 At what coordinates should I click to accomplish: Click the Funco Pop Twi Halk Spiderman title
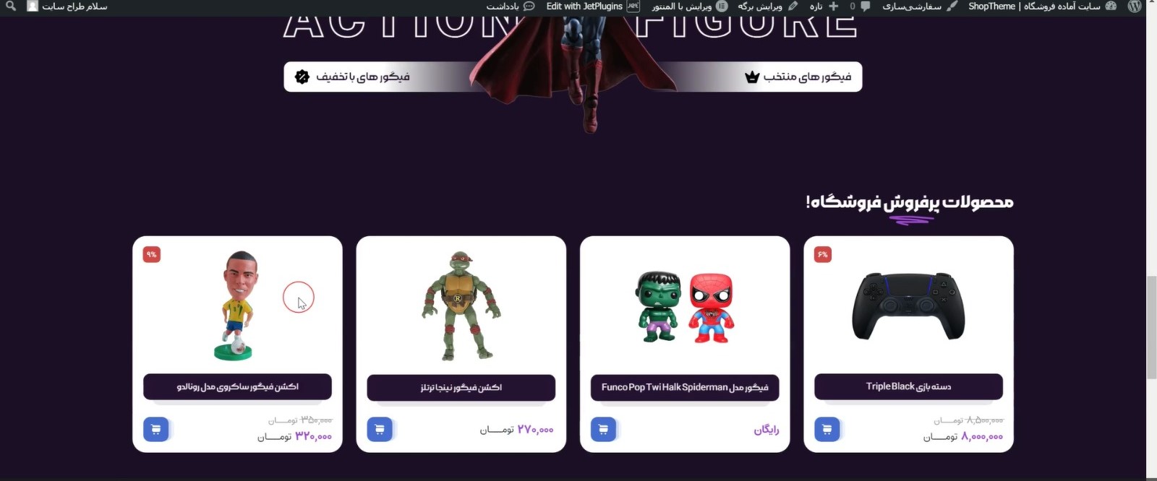click(685, 387)
